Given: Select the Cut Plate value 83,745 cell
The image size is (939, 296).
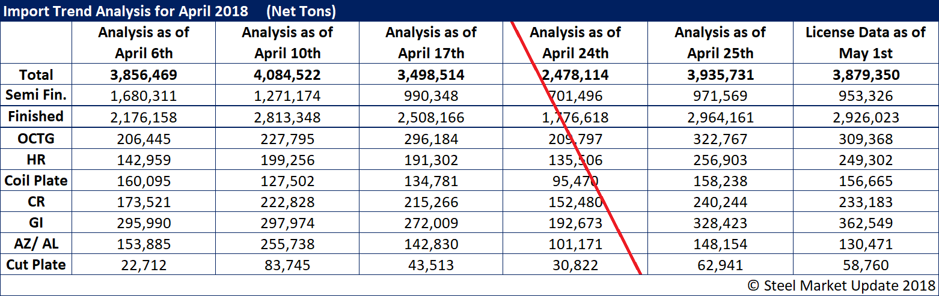Looking at the screenshot, I should tap(287, 265).
